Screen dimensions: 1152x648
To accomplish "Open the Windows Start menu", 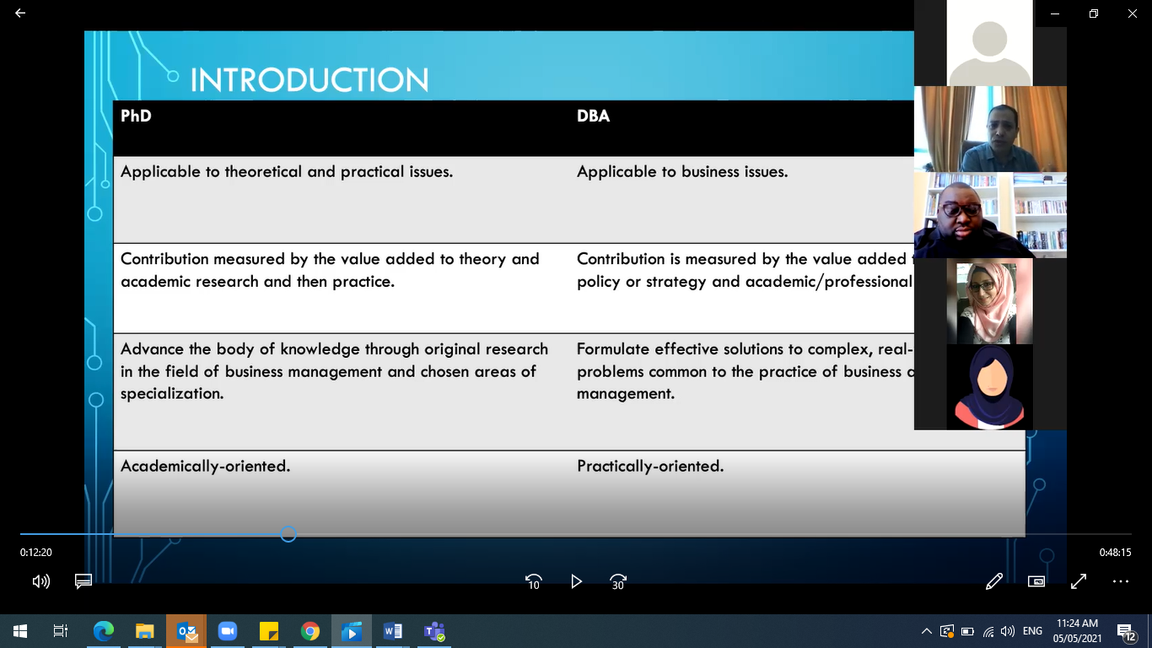I will [20, 631].
